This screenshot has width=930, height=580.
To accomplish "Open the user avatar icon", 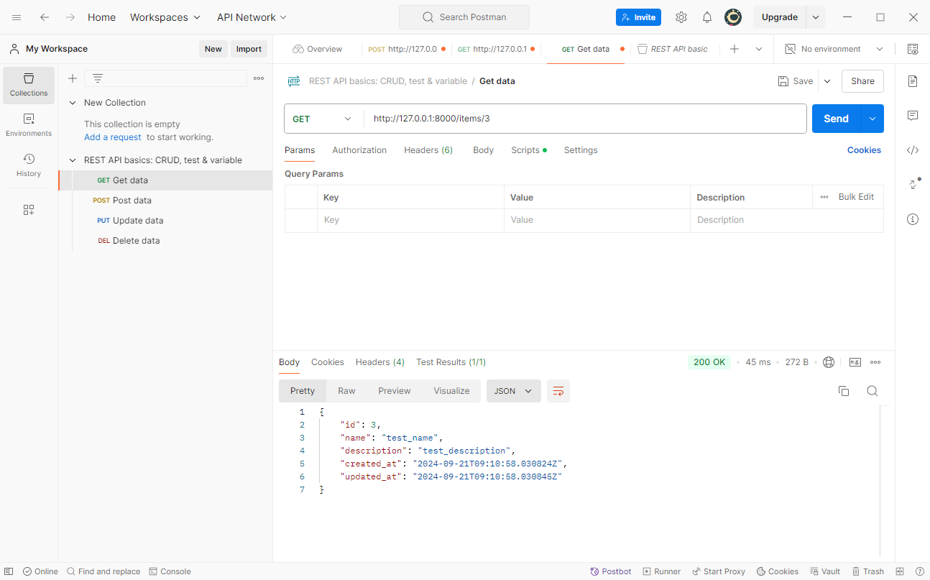I will [x=733, y=17].
